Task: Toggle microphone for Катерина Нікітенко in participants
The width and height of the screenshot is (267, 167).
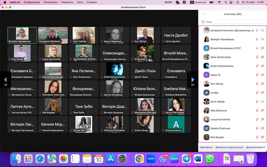Action: coord(257,30)
